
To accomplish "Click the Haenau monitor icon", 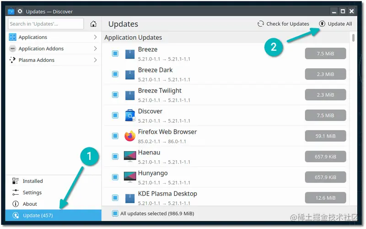I will click(x=130, y=157).
